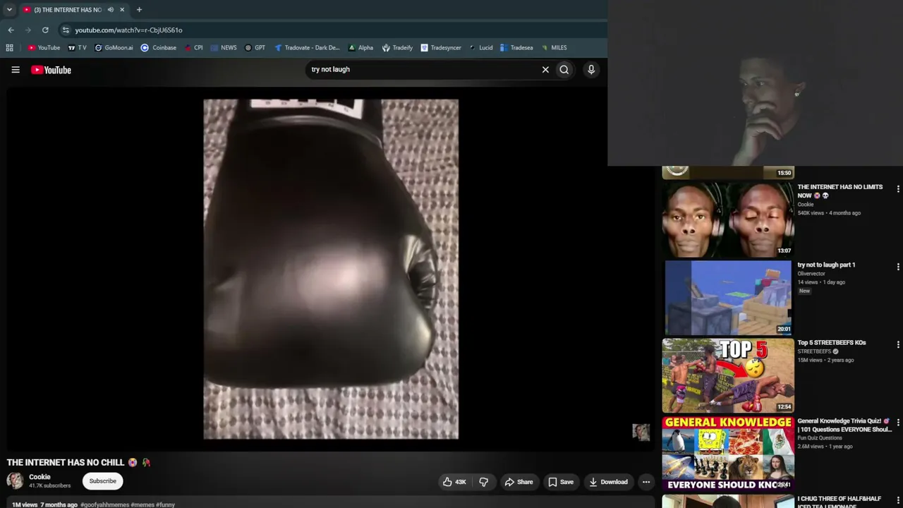This screenshot has width=903, height=508.
Task: Open options for 'Top 5 STREETBEEFS KOs'
Action: (x=898, y=344)
